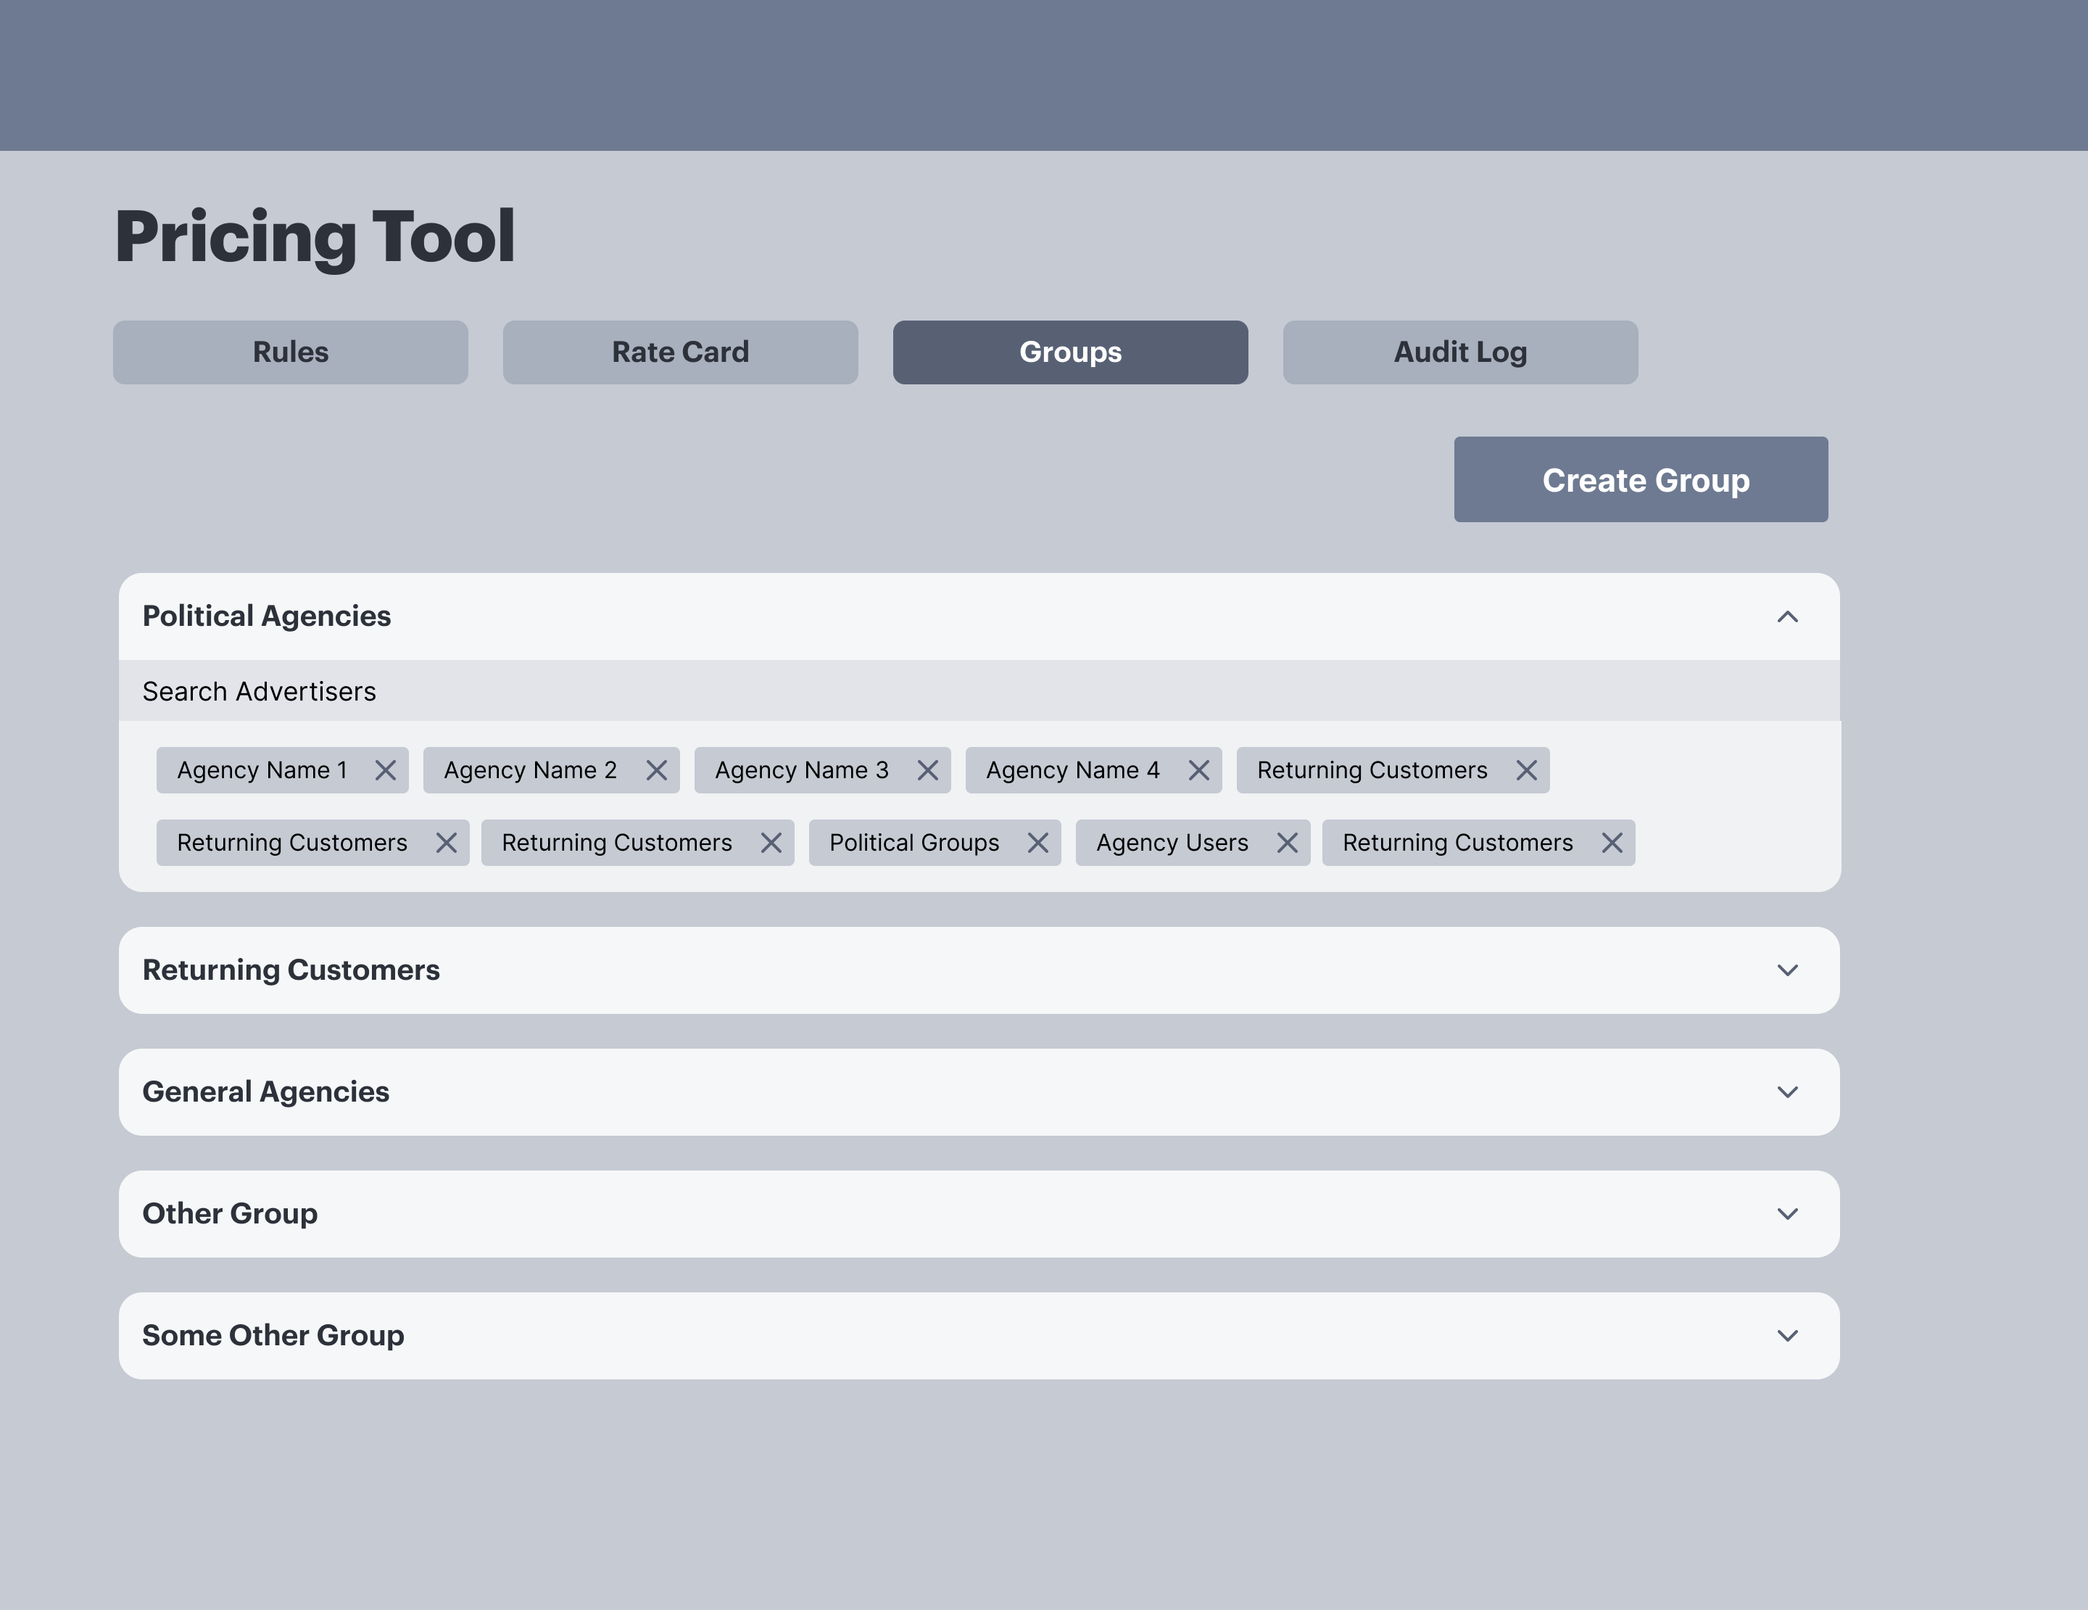Remove the Agency Name 3 chip

coord(927,769)
